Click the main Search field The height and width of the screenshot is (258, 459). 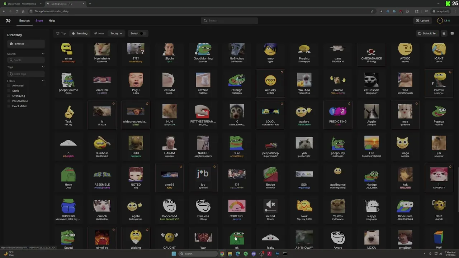pos(229,20)
